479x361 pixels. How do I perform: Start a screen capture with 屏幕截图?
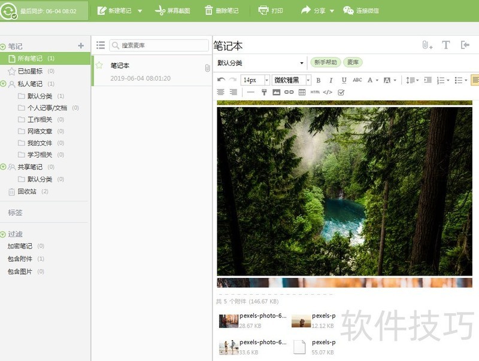[x=172, y=11]
